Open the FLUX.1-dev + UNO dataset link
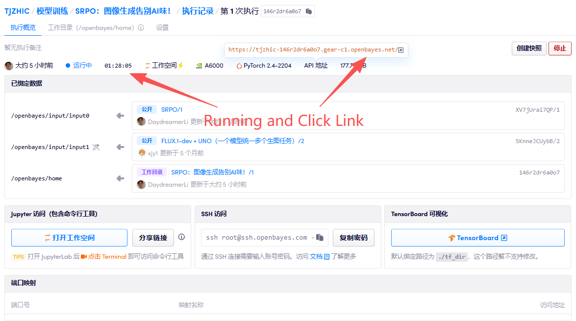 tap(232, 141)
